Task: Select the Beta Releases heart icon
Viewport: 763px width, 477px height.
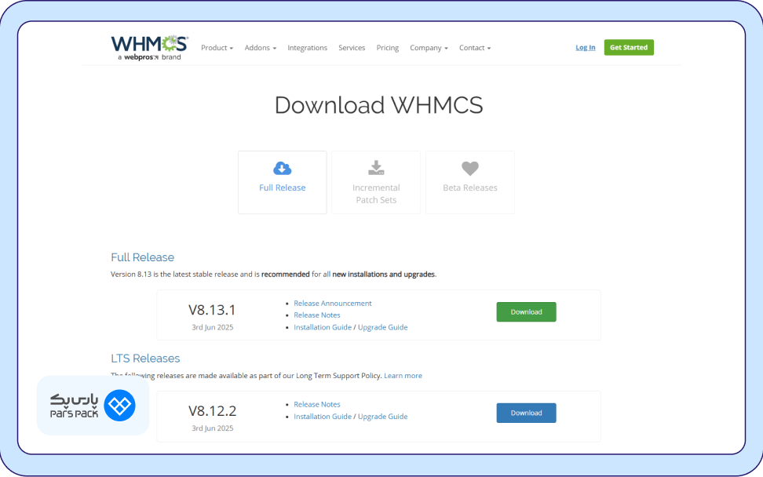Action: click(x=469, y=168)
